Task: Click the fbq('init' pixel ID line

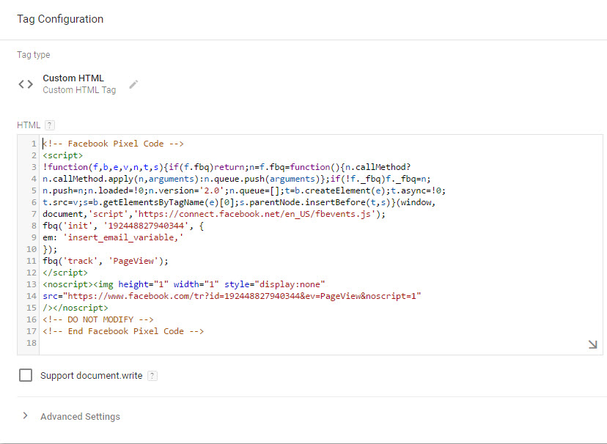Action: [123, 226]
